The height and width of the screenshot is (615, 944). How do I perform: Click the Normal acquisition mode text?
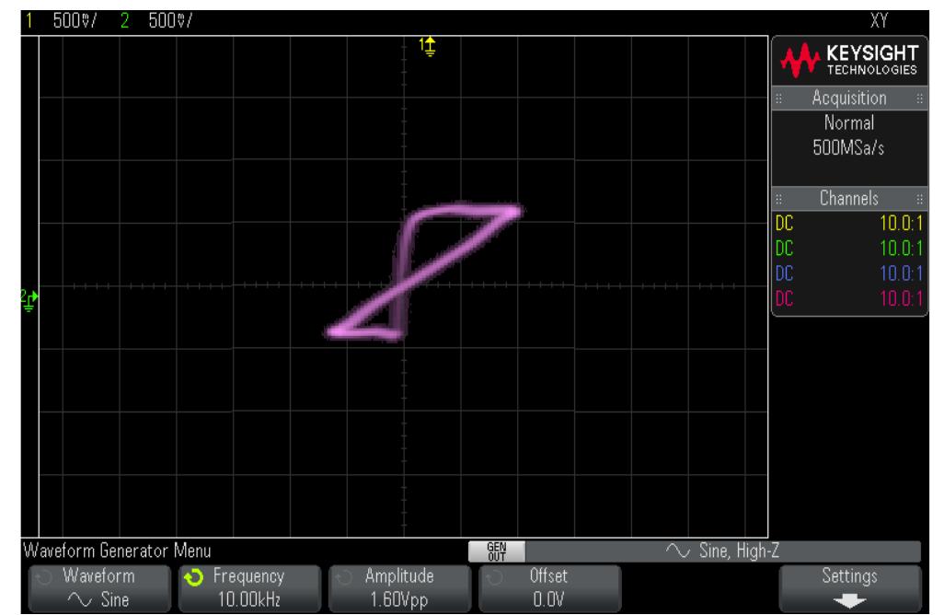tap(849, 122)
